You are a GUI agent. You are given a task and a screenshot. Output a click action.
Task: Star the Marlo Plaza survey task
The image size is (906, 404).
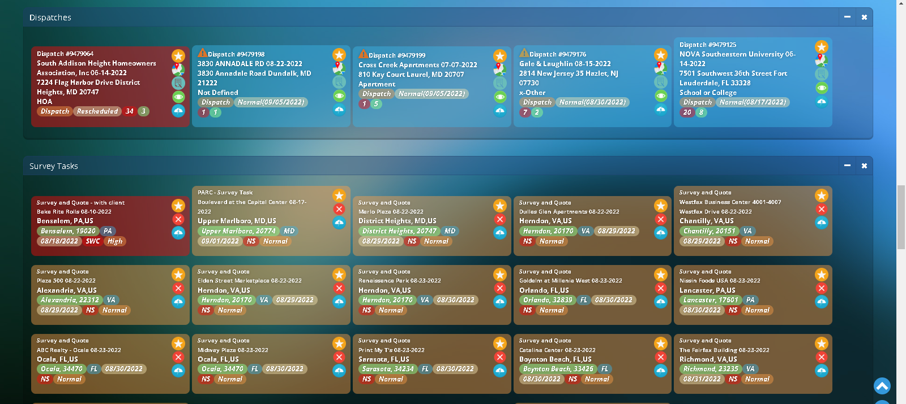500,206
